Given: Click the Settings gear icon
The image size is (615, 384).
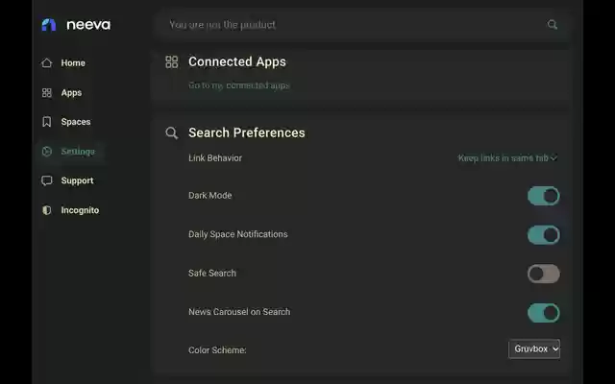Looking at the screenshot, I should [47, 152].
